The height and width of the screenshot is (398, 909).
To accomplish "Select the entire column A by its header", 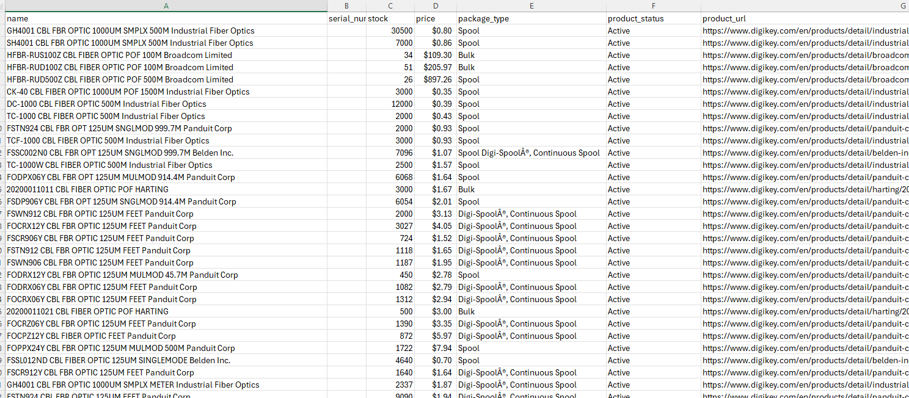I will click(x=166, y=6).
